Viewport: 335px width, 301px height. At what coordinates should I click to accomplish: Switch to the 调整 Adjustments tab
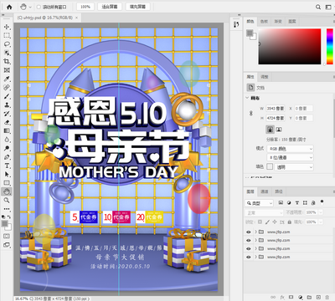[265, 77]
